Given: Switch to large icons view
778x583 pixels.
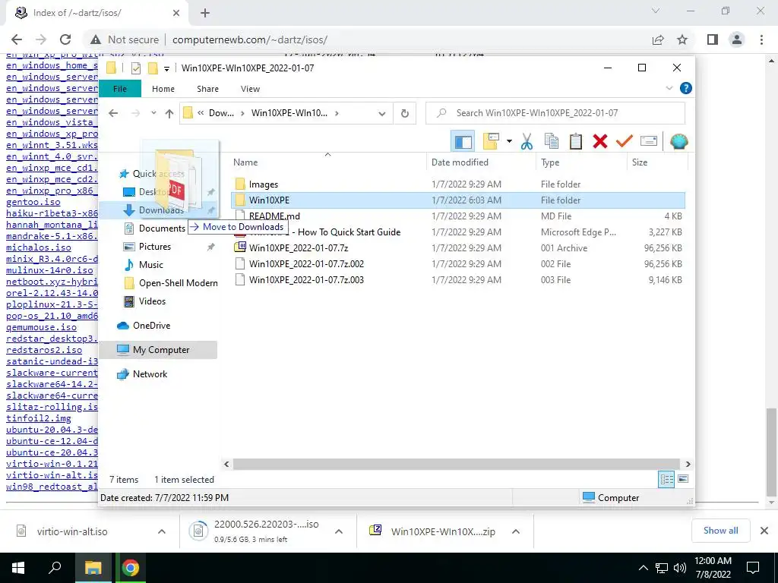Looking at the screenshot, I should click(683, 480).
